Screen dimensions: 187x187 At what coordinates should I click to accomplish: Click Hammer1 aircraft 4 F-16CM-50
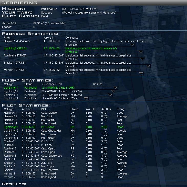pos(51,41)
